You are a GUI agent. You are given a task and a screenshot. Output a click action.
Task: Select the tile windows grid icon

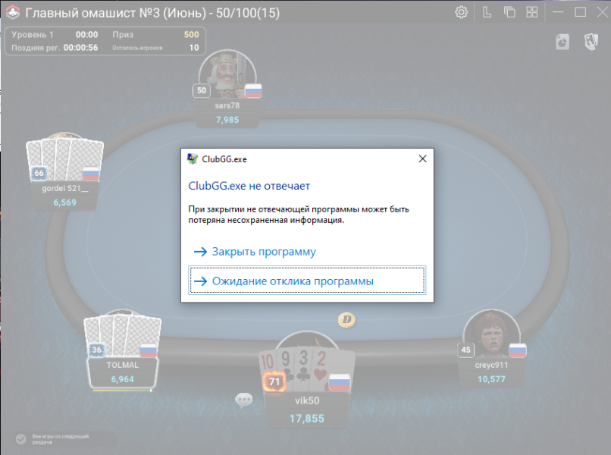532,12
